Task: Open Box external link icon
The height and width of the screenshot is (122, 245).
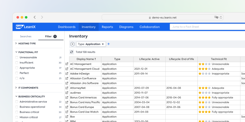Action: pyautogui.click(x=67, y=117)
